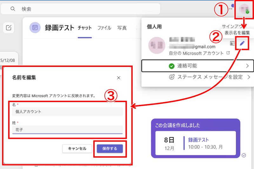Switch to the チャット tab
254x169 pixels.
(85, 28)
